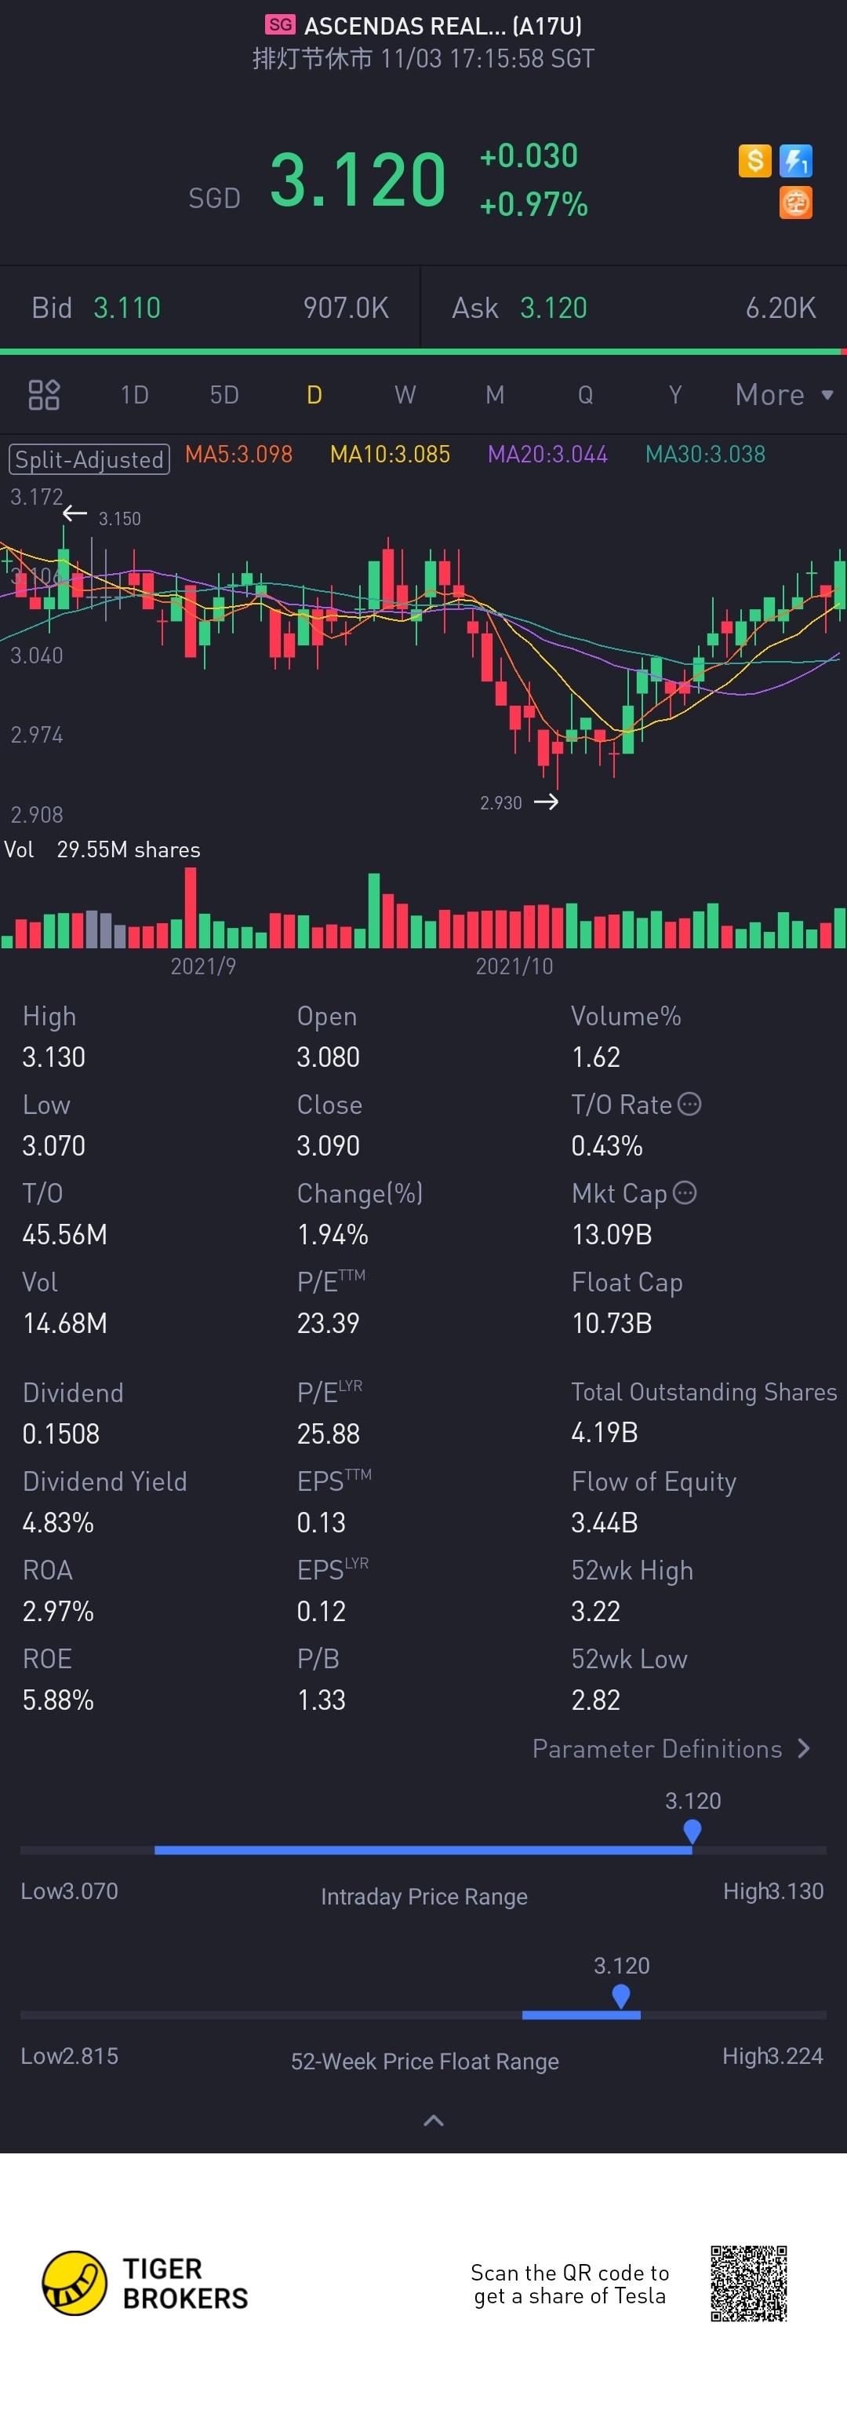Screen dimensions: 847x2414
Task: Collapse the stats panel with up chevron
Action: (434, 2120)
